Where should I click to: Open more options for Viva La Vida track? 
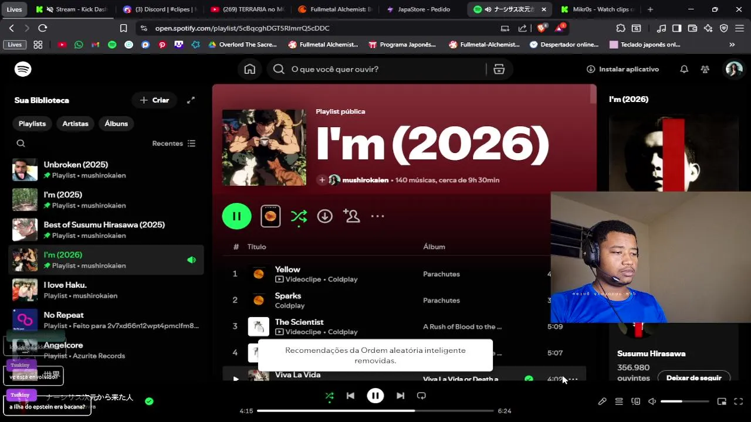click(573, 379)
